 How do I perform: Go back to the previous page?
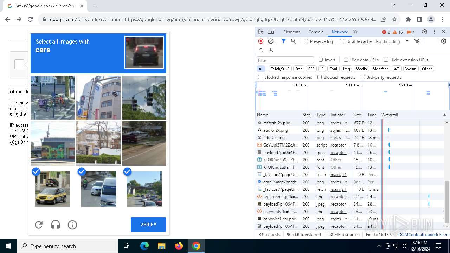click(x=8, y=19)
